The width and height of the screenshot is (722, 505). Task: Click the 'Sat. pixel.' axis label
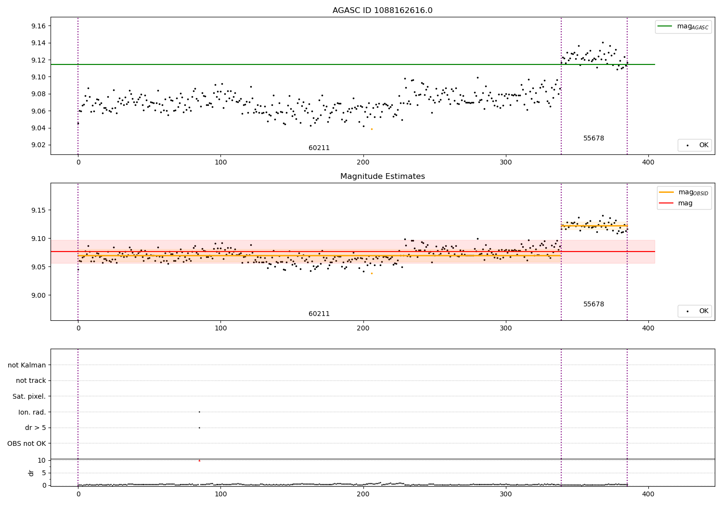[29, 397]
